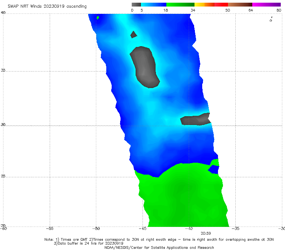Screen dimensions: 285x250
Task: Click the small gray patch near 38N
Action: pyautogui.click(x=134, y=35)
